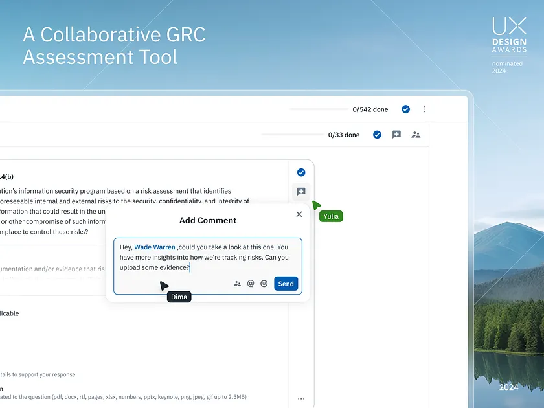Open the three-dot menu in the top row
Screen dimensions: 544x408
pyautogui.click(x=424, y=109)
